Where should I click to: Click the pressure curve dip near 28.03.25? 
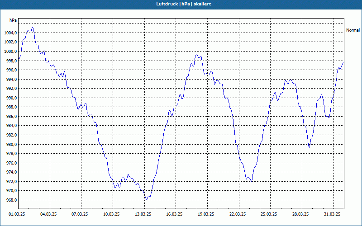pyautogui.click(x=309, y=147)
